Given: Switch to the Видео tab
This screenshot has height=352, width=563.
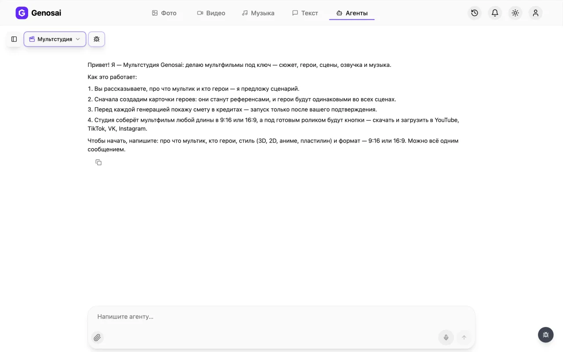Looking at the screenshot, I should coord(211,13).
